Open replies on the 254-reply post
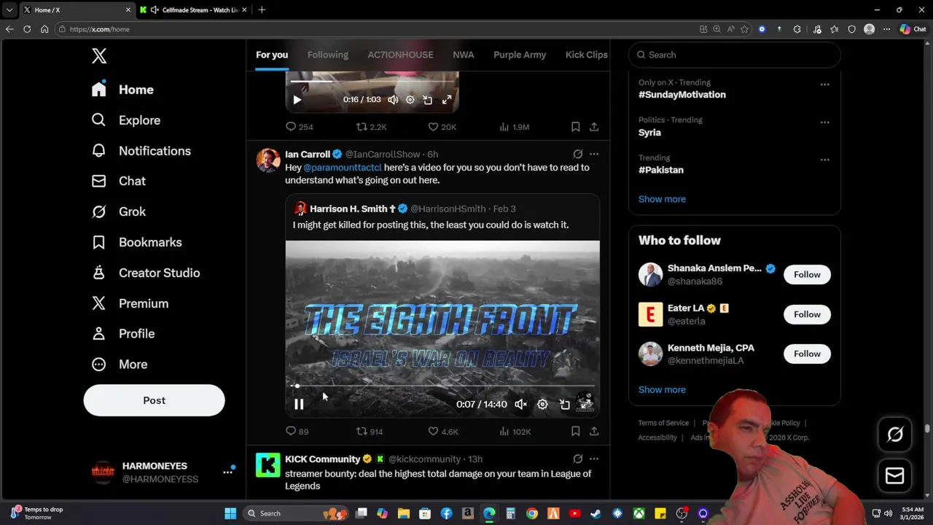This screenshot has width=933, height=525. click(x=299, y=127)
